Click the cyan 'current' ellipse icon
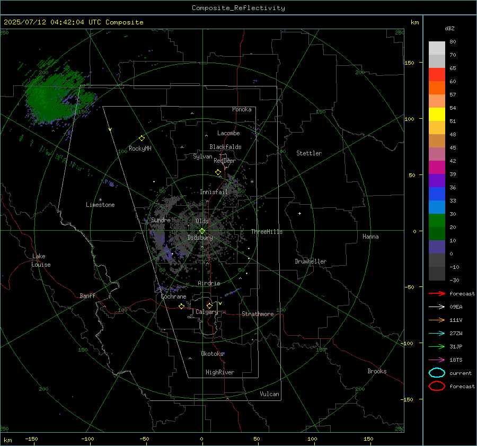The image size is (477, 446). click(437, 373)
